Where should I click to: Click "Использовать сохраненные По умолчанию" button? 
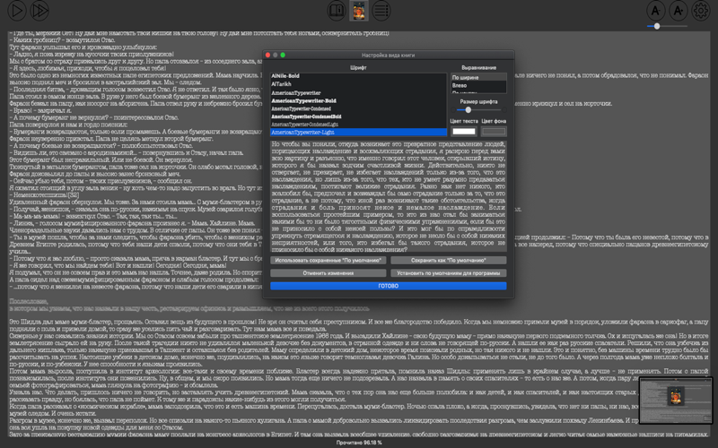pyautogui.click(x=328, y=260)
